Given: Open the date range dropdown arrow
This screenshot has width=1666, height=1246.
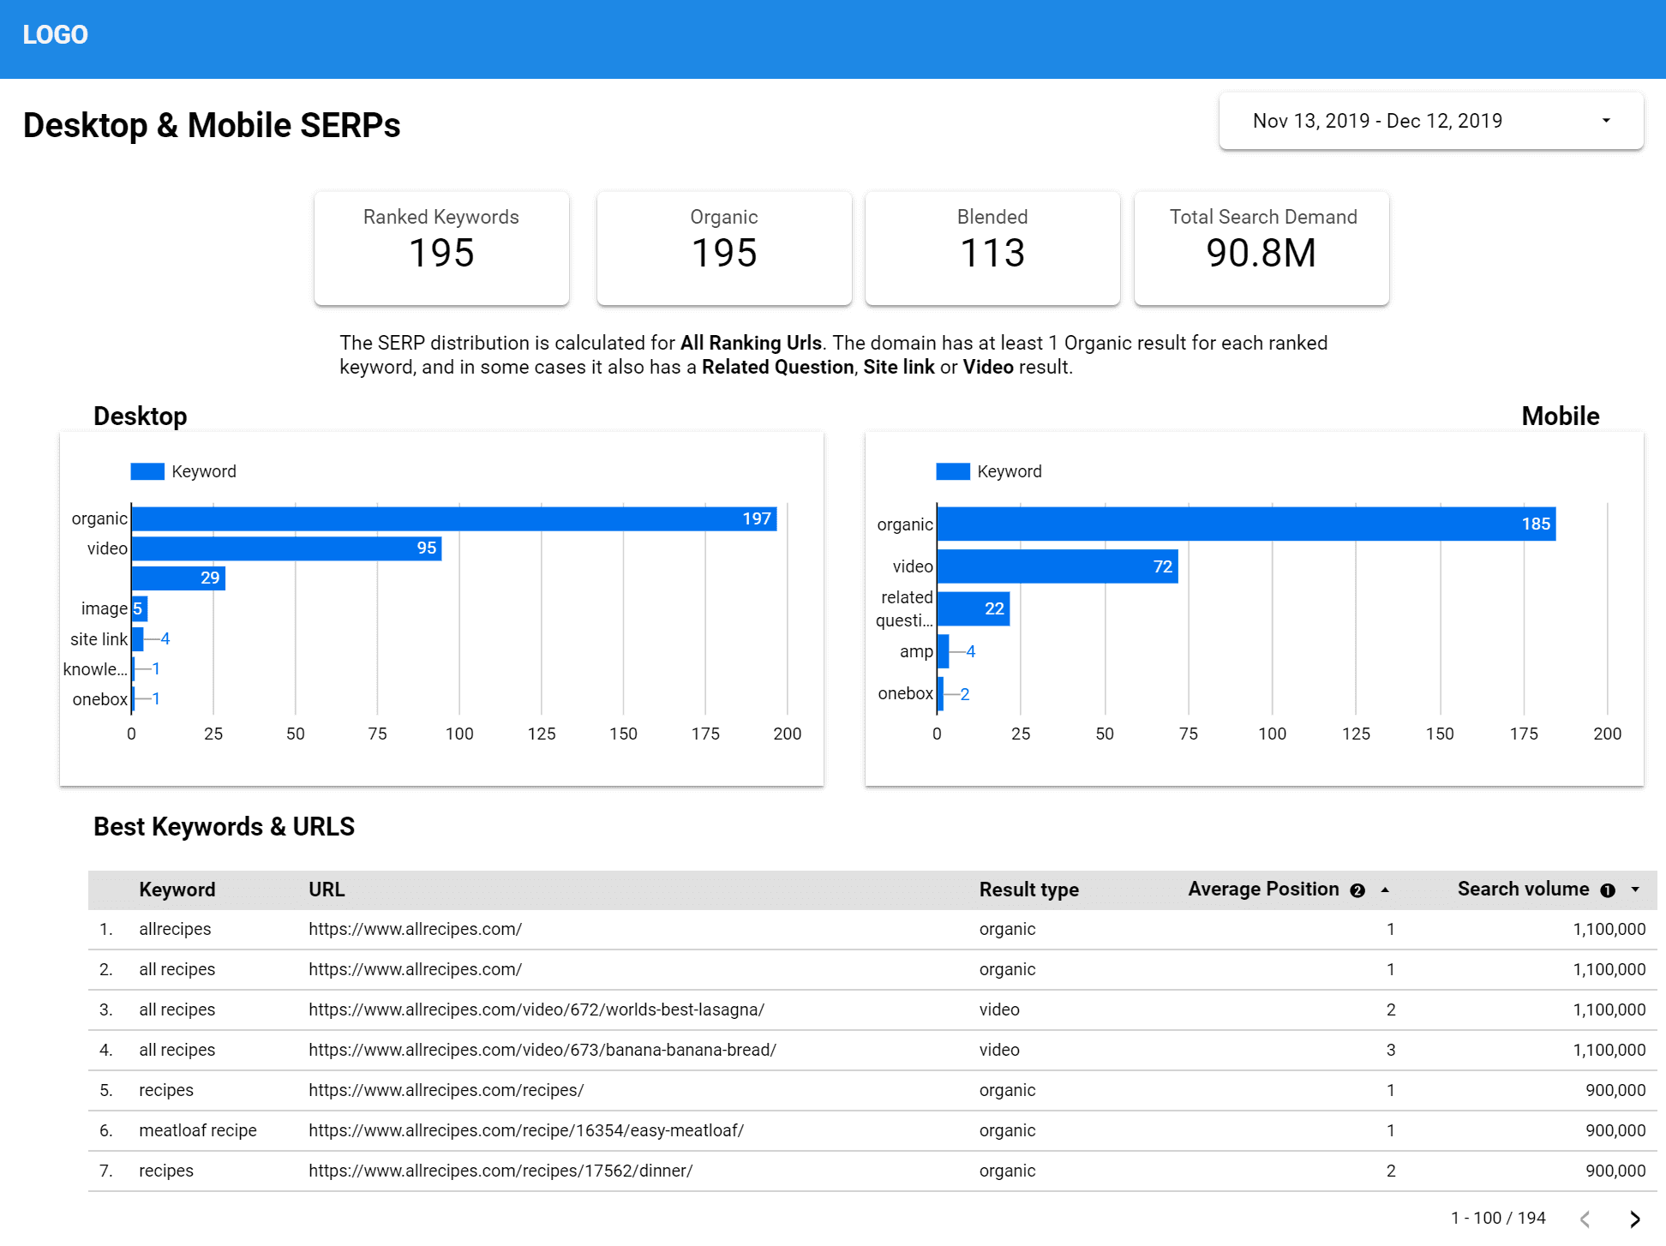Looking at the screenshot, I should pos(1606,121).
